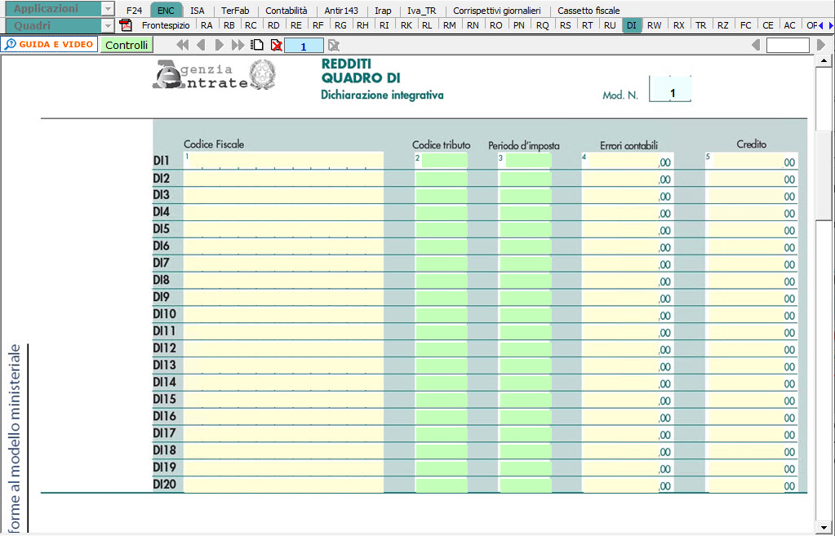
Task: Add a new module page icon
Action: tap(258, 45)
